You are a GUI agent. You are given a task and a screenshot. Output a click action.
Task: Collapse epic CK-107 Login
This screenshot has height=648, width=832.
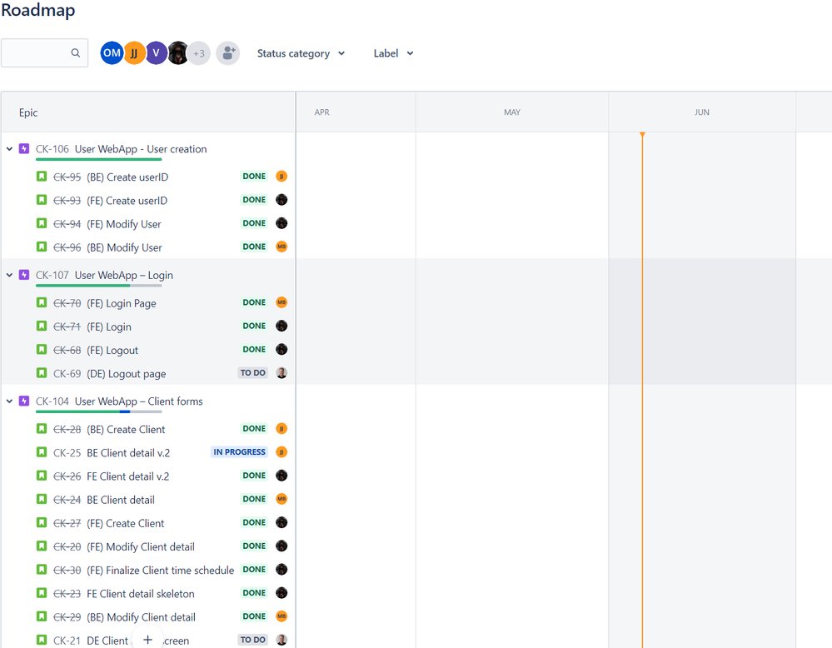pos(9,275)
